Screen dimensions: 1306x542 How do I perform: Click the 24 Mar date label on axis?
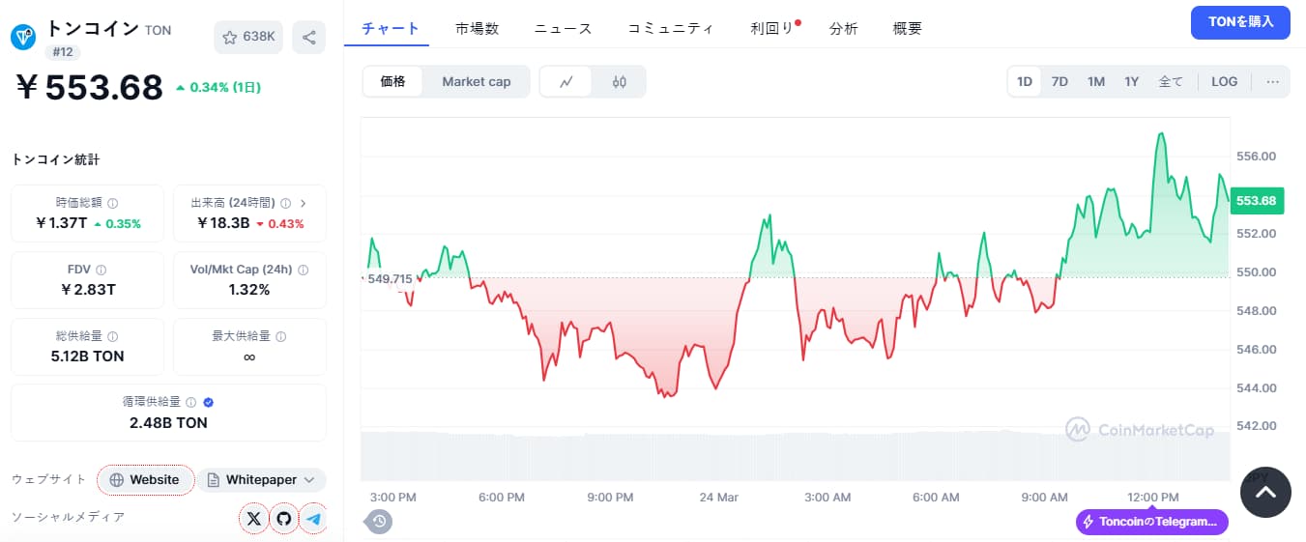tap(719, 497)
